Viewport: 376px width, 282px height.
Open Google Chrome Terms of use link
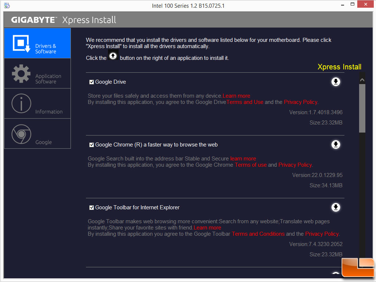pos(250,165)
